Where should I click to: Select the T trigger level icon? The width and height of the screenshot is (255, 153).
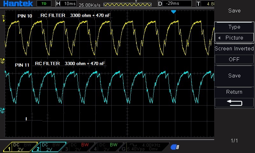(198, 4)
